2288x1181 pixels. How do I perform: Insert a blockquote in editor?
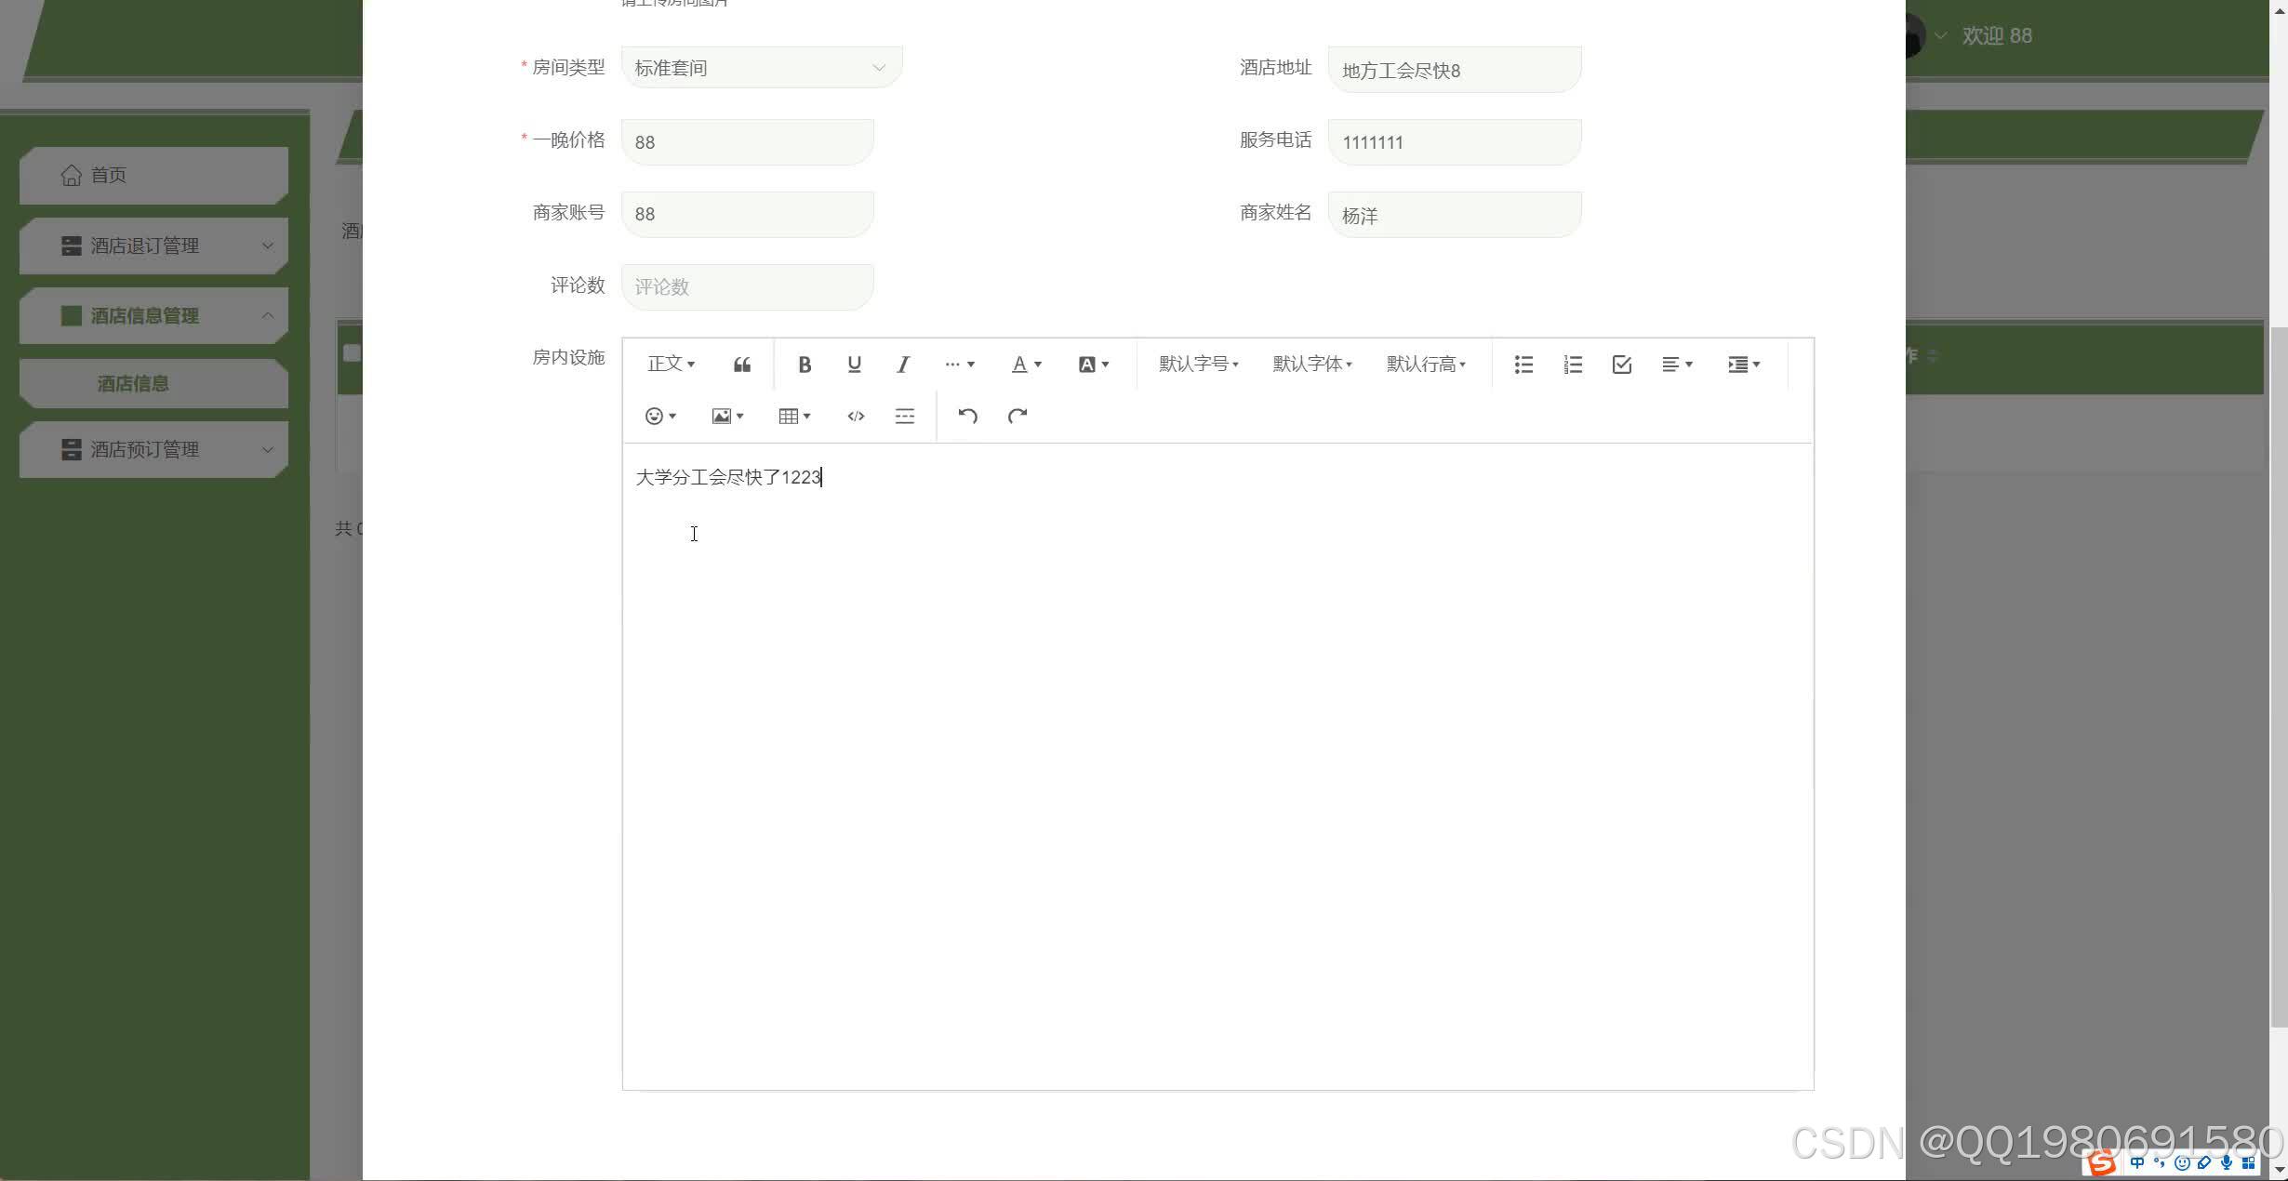[741, 365]
